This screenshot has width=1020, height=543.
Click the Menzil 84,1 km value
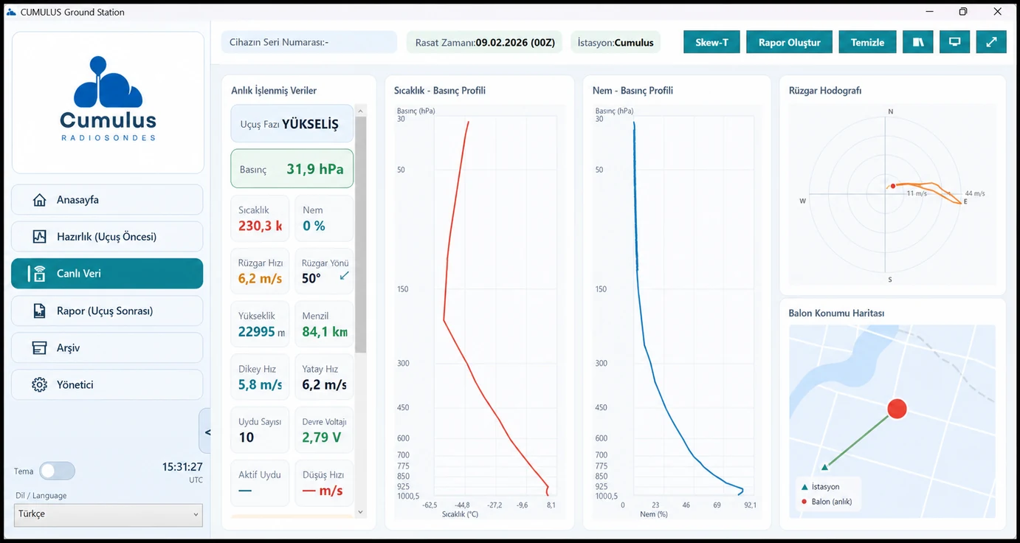click(325, 332)
